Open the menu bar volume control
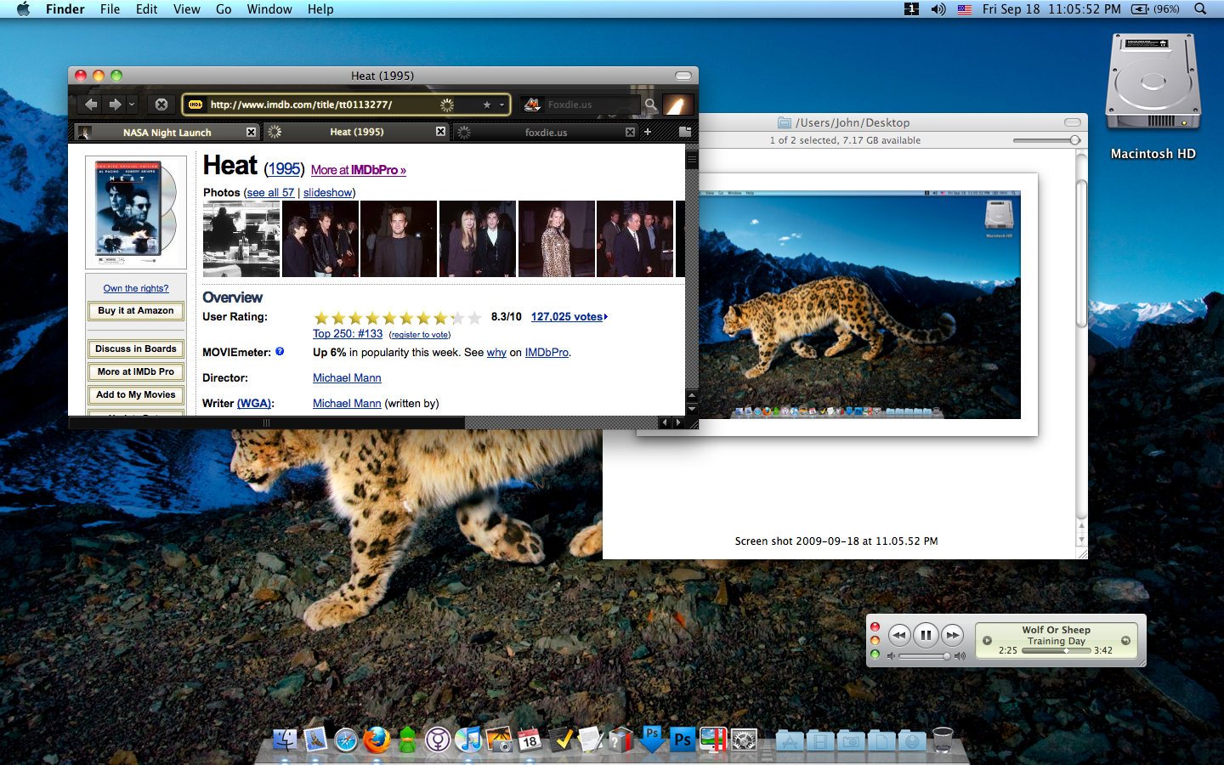The image size is (1224, 765). pos(938,9)
